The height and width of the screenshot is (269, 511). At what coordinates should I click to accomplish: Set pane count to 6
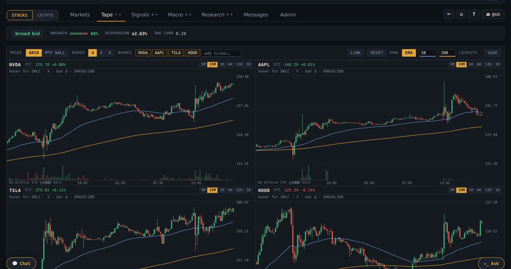(x=101, y=53)
